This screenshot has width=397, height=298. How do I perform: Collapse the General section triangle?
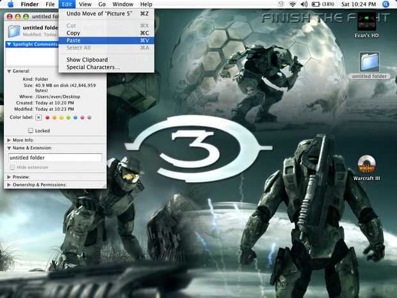9,71
